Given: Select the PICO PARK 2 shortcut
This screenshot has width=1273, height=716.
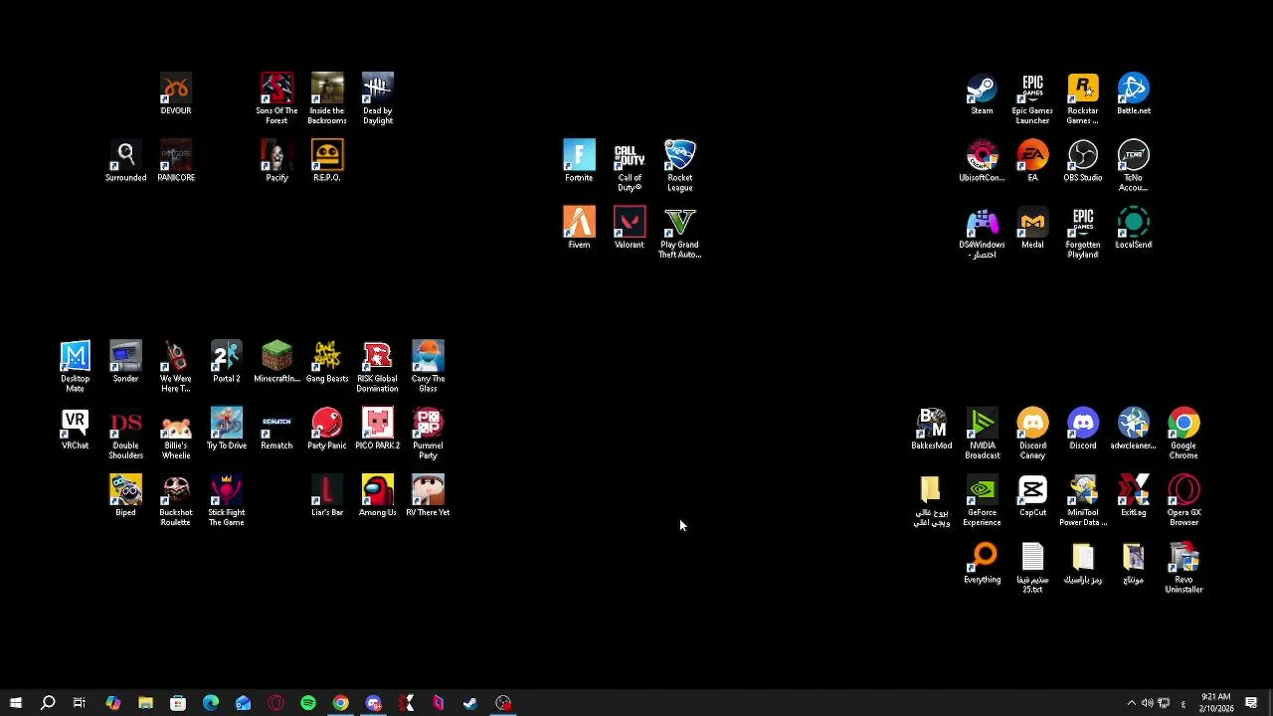Looking at the screenshot, I should pyautogui.click(x=378, y=429).
